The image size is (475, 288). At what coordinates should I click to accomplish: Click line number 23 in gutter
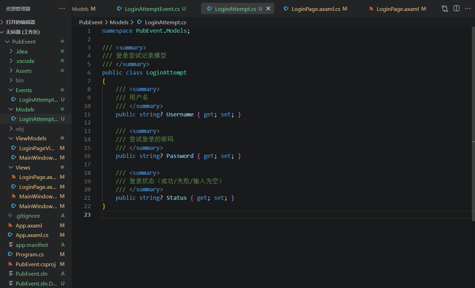[87, 215]
